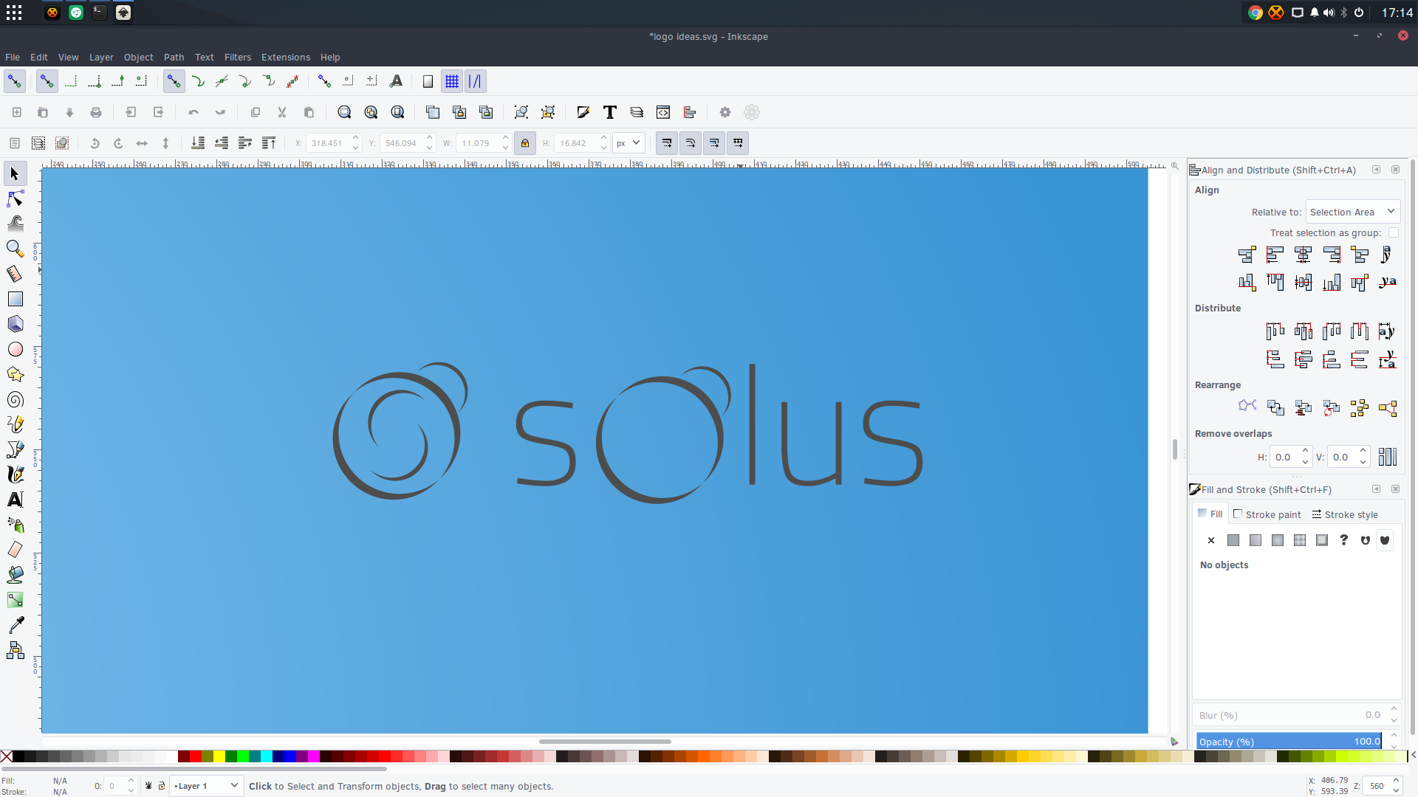Select the Bezier pen tool
The height and width of the screenshot is (797, 1418).
tap(15, 449)
